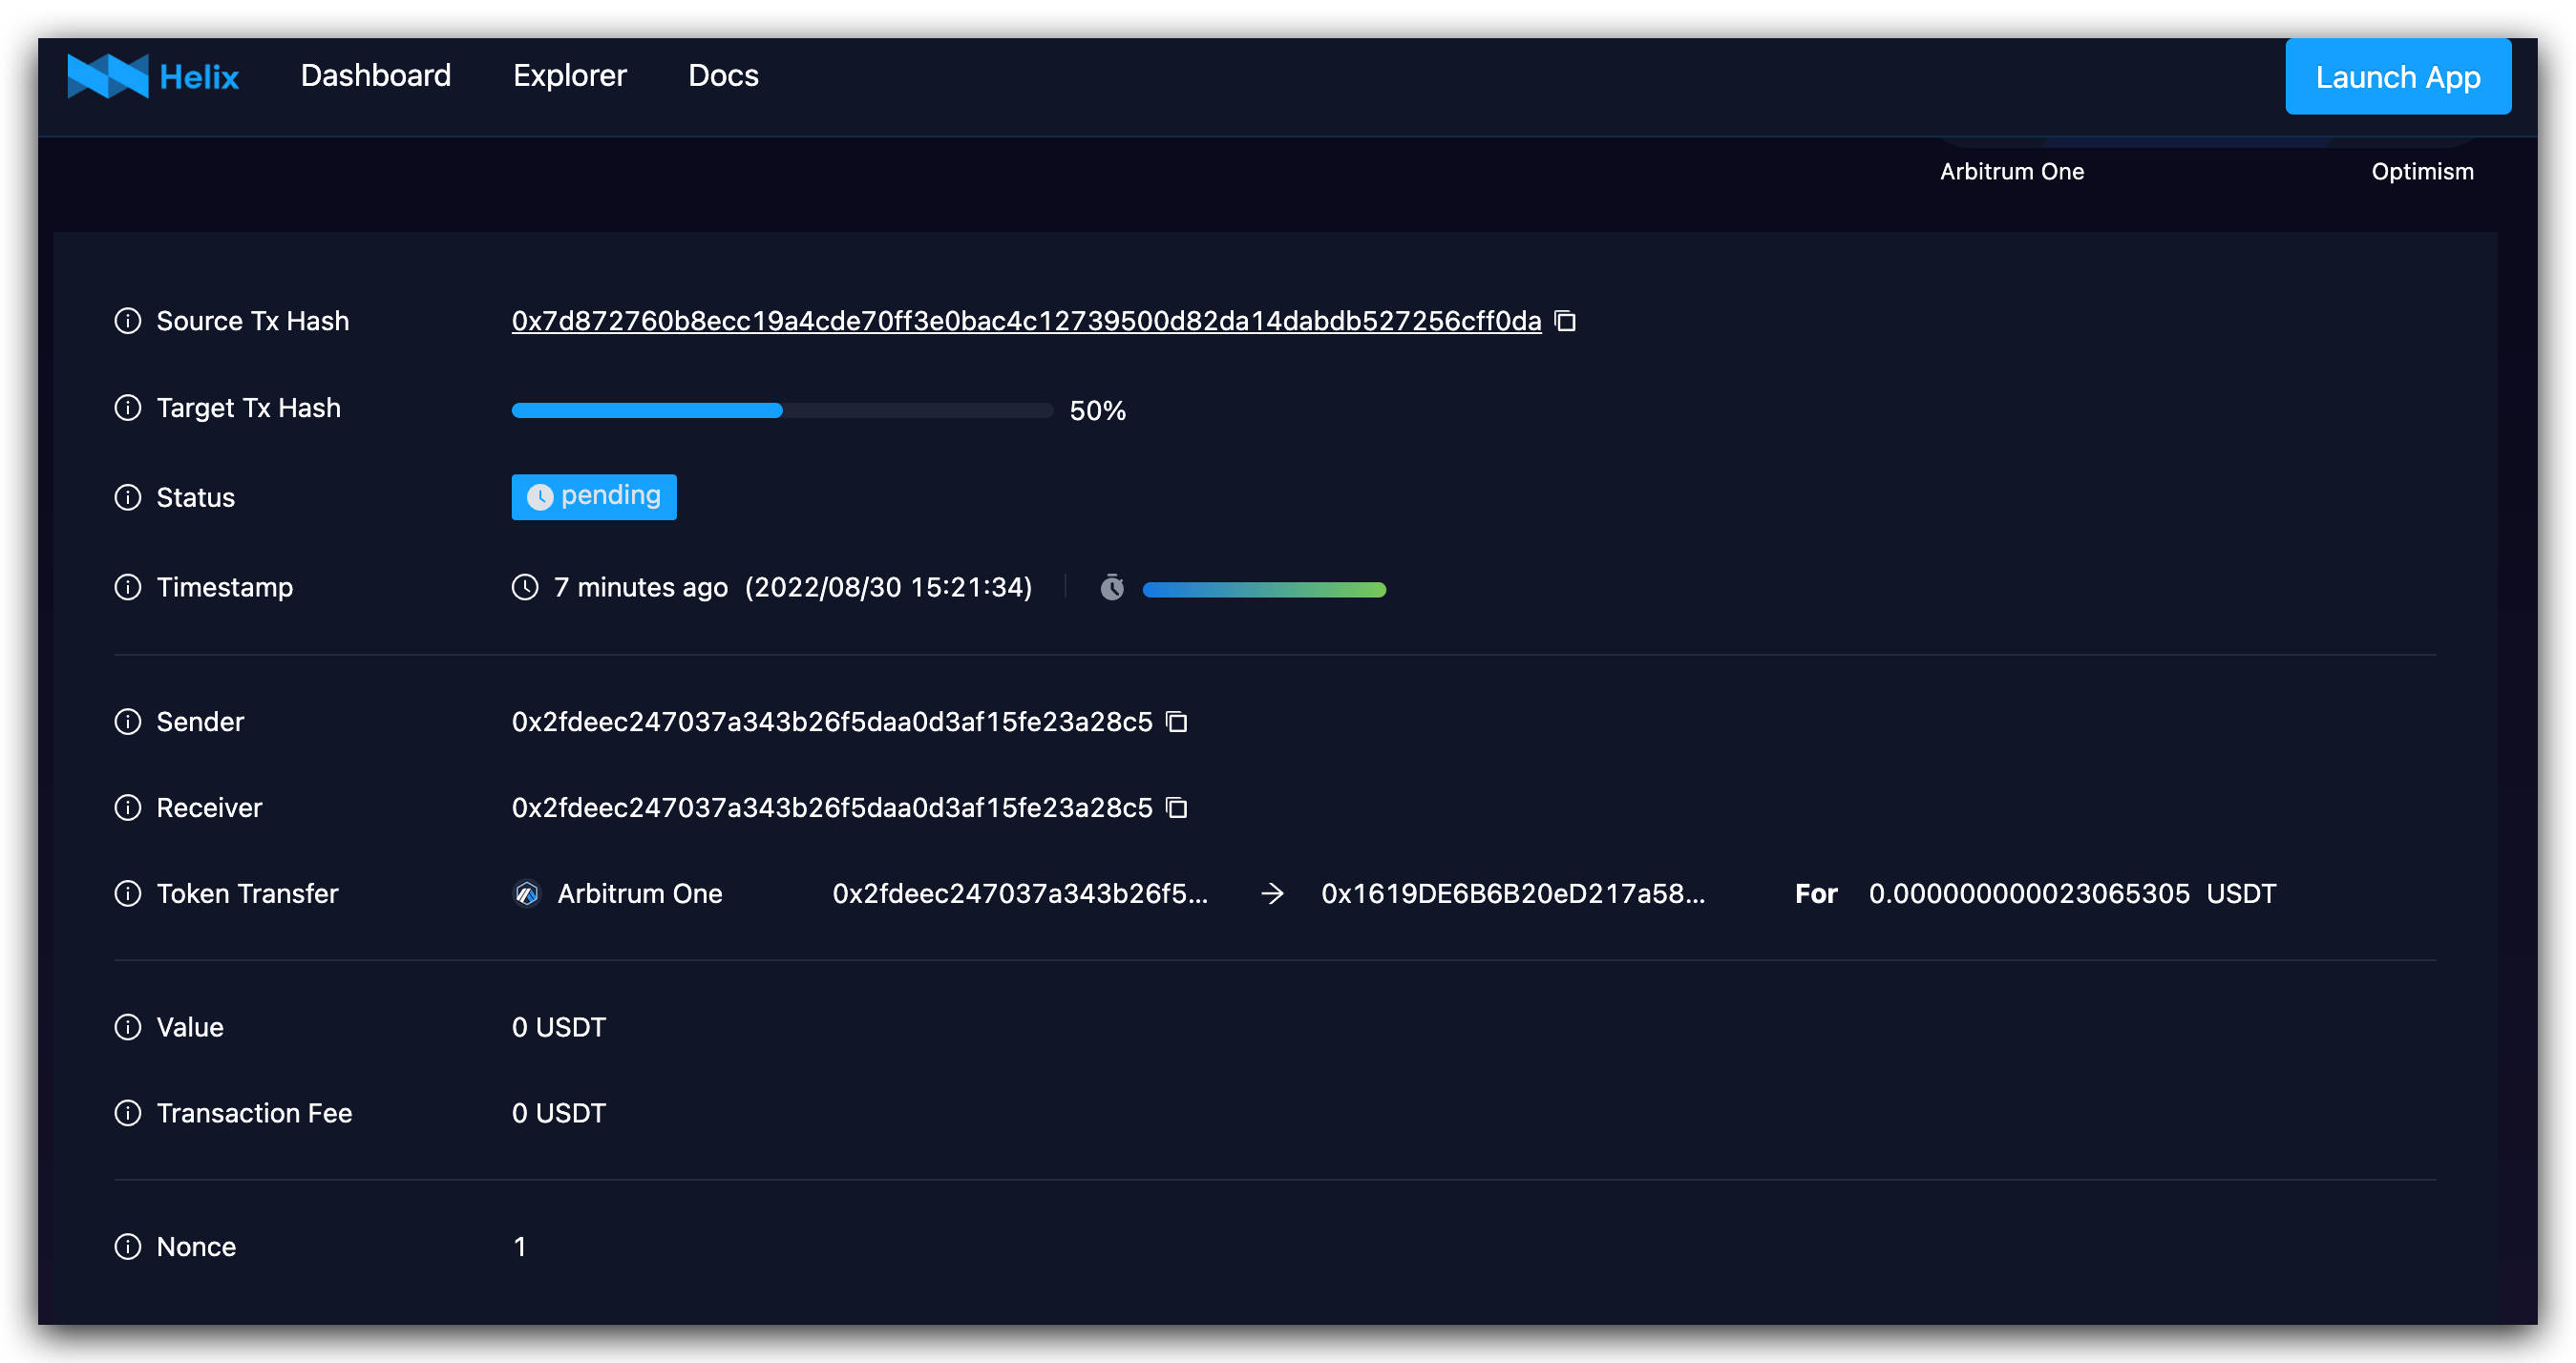Click the clock icon beside the timestamp
Image resolution: width=2576 pixels, height=1363 pixels.
click(525, 587)
